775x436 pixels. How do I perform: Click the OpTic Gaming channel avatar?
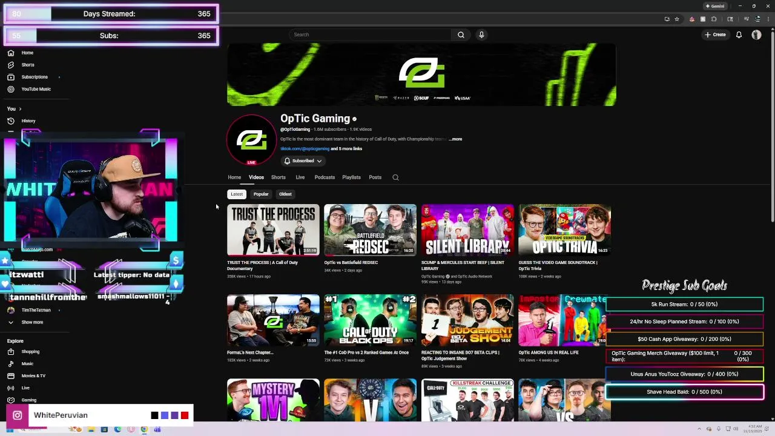(251, 140)
